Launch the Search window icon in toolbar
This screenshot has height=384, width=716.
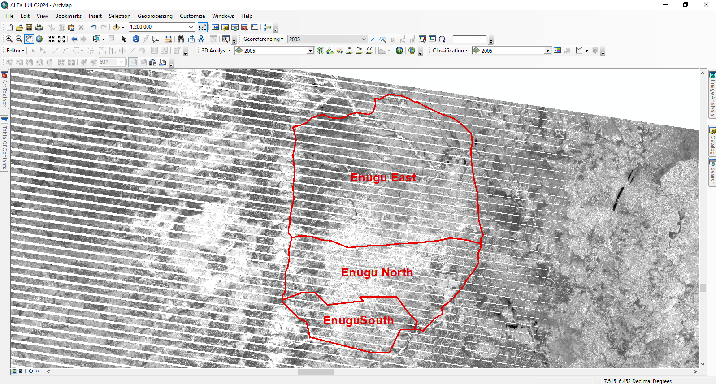click(x=235, y=27)
